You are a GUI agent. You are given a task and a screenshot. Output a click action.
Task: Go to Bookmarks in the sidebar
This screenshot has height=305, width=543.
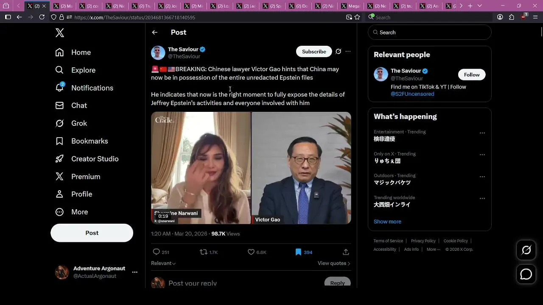(89, 141)
